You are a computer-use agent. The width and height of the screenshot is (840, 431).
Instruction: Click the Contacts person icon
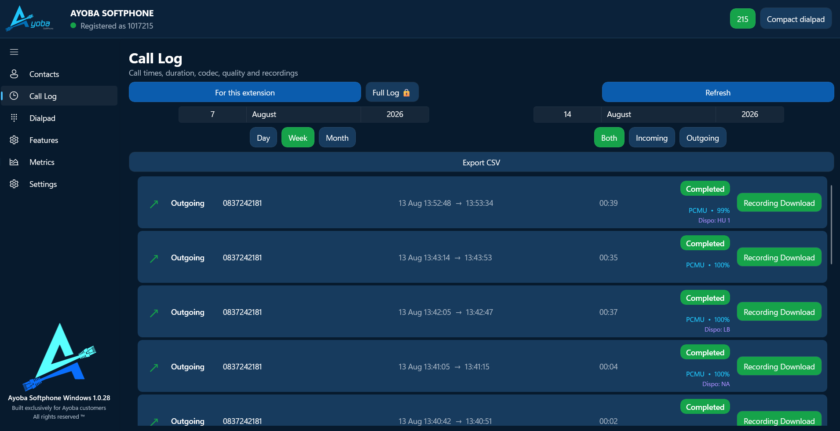[x=14, y=74]
